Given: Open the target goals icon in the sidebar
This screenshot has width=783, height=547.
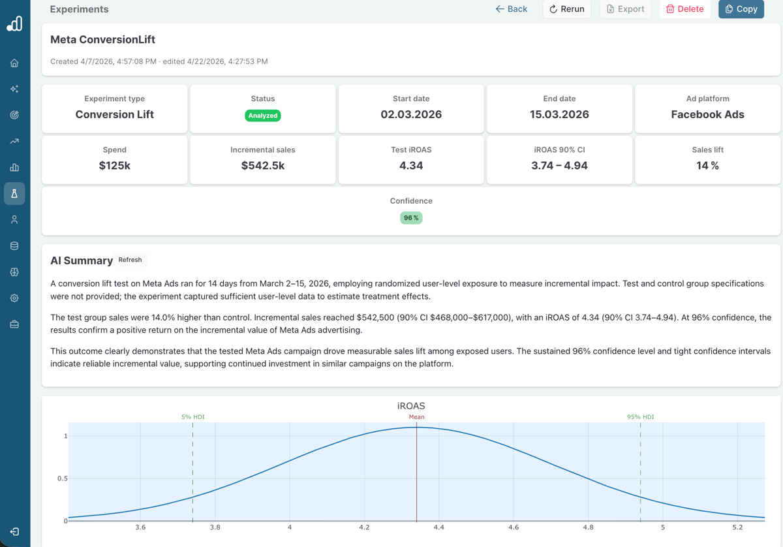Looking at the screenshot, I should [14, 115].
